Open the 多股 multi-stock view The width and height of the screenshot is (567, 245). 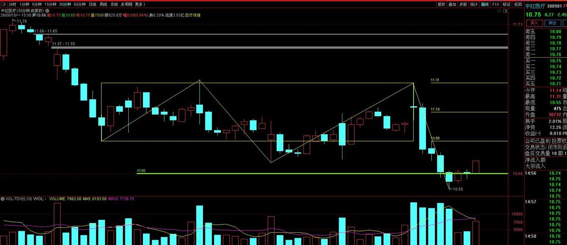tap(463, 4)
